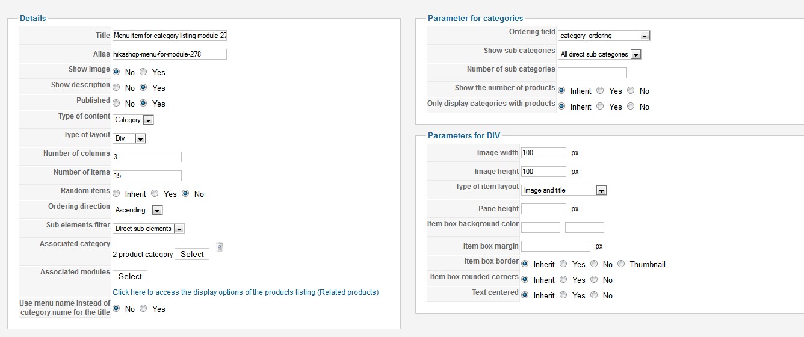Screen dimensions: 804x337
Task: Click the Number of columns input field
Action: [x=147, y=157]
